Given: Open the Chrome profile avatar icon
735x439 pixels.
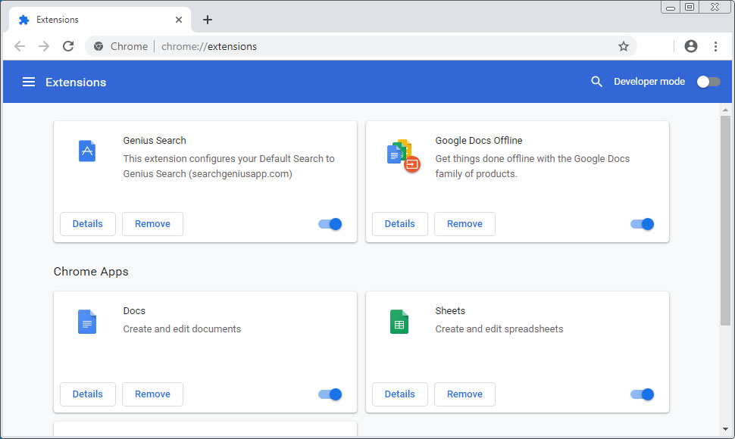Looking at the screenshot, I should pos(690,46).
